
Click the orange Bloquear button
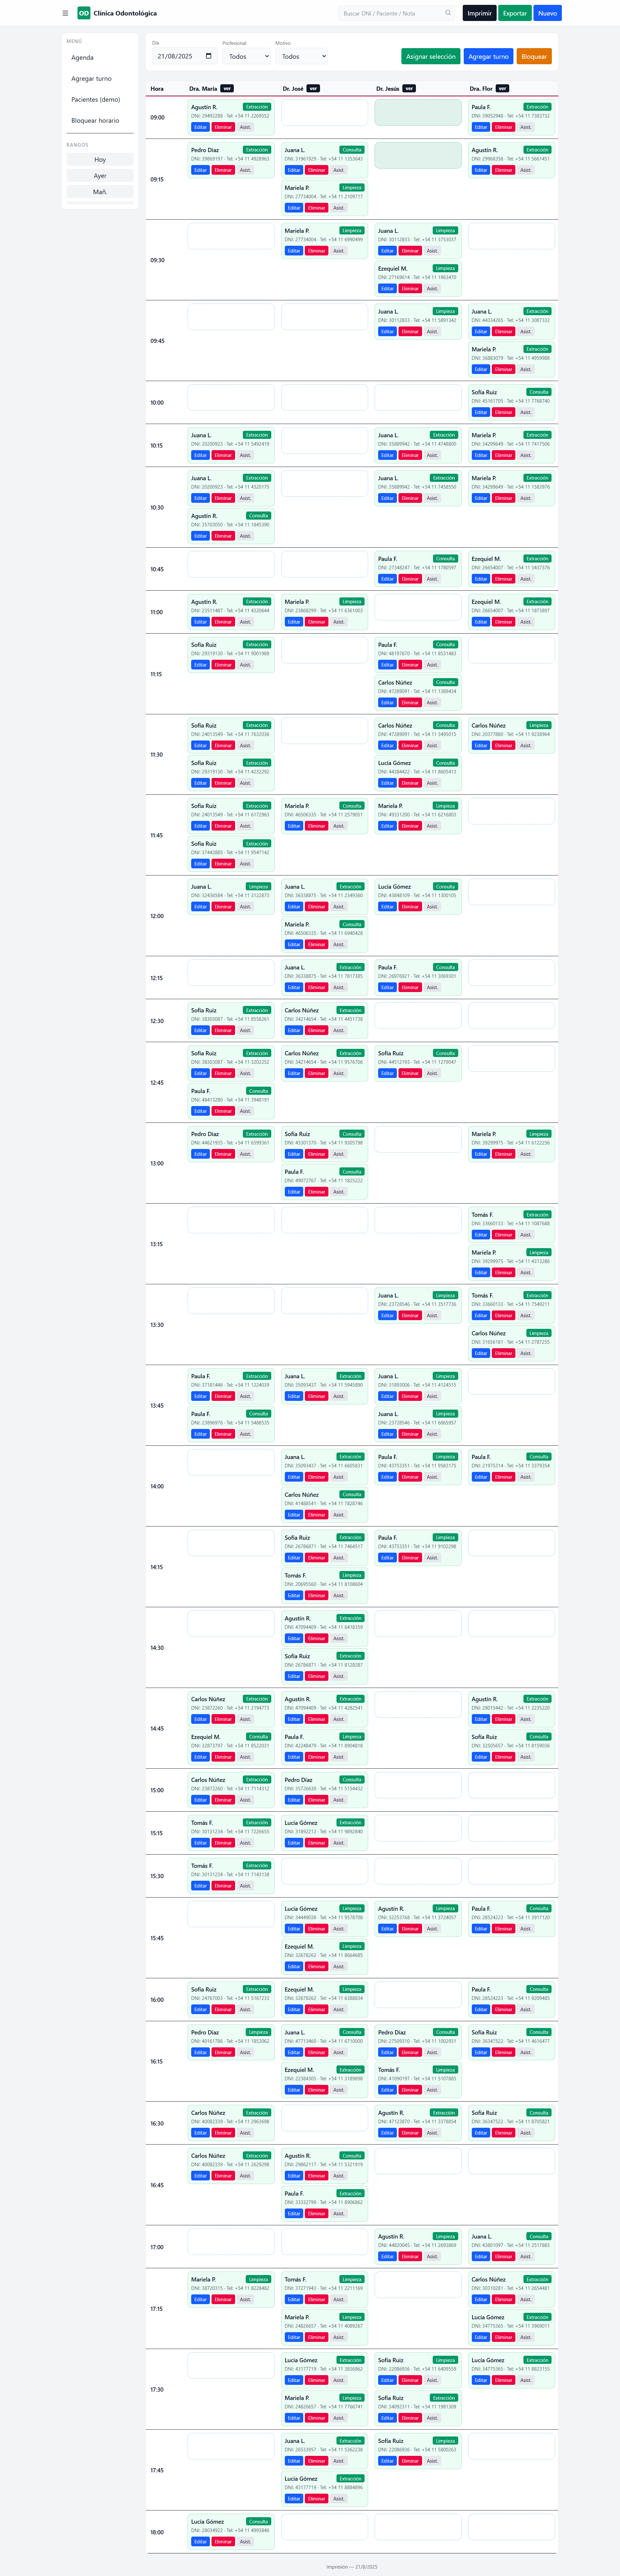[x=534, y=56]
